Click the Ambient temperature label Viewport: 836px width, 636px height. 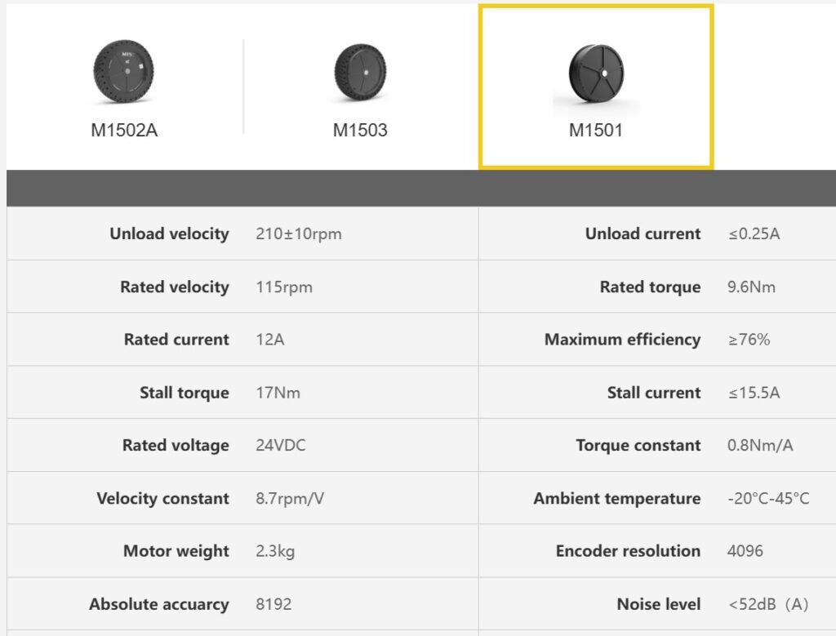tap(617, 499)
